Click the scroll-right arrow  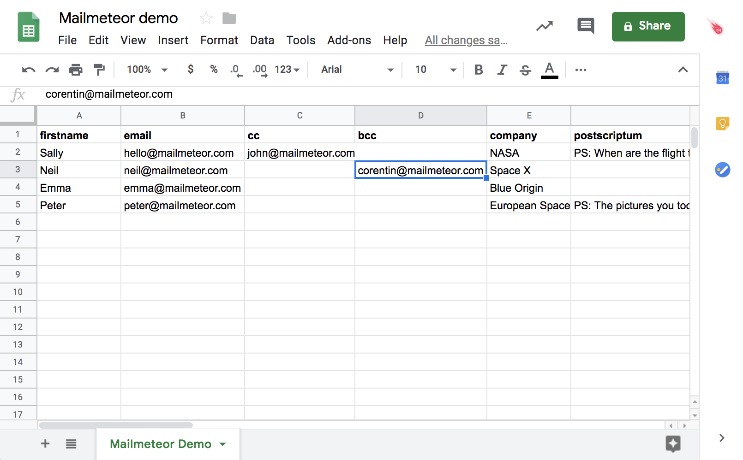click(684, 425)
